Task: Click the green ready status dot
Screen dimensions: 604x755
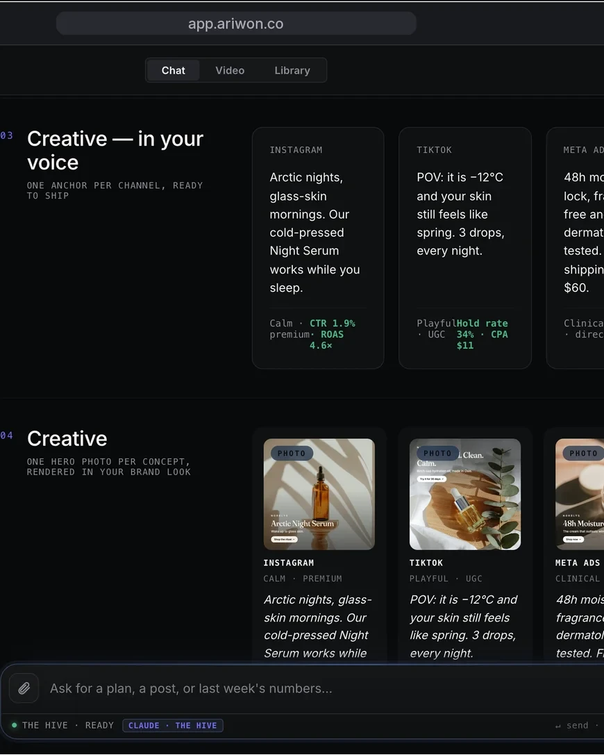Action: coord(15,725)
